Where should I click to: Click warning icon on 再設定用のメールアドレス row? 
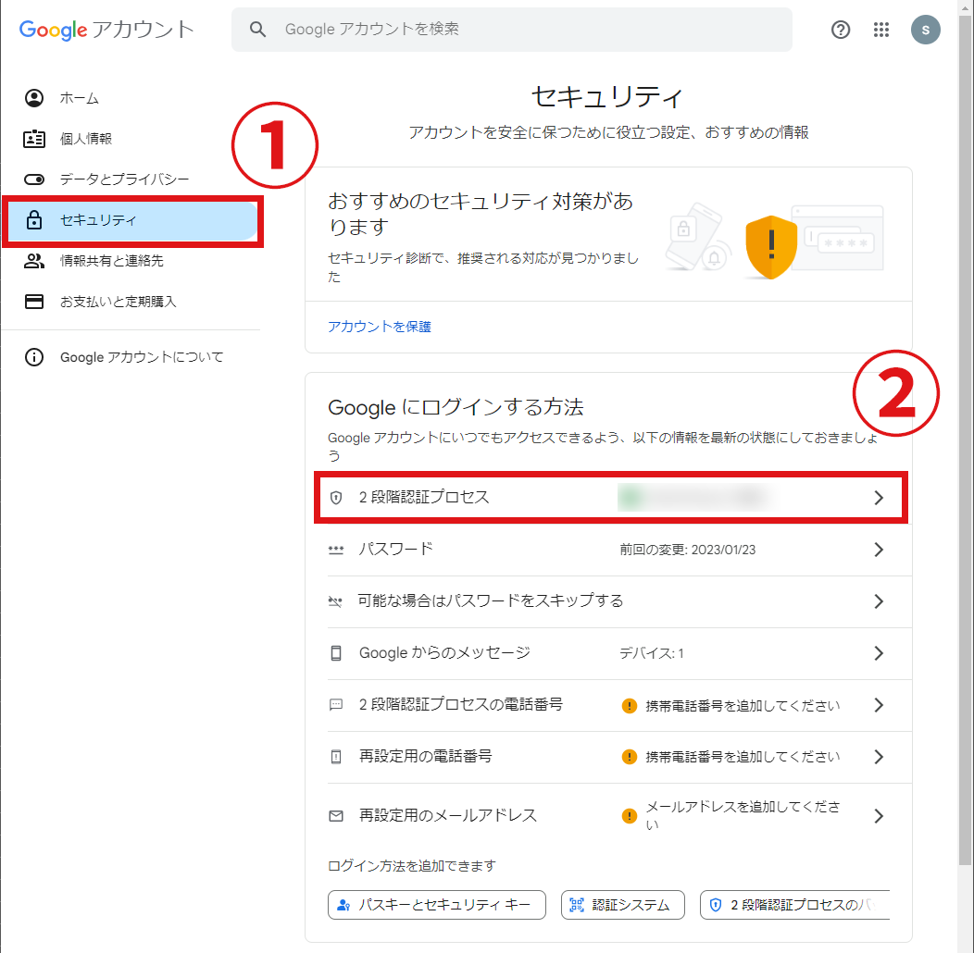coord(630,816)
